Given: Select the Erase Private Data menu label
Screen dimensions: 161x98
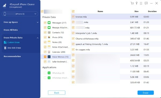Looking at the screenshot, I should tap(13, 38).
